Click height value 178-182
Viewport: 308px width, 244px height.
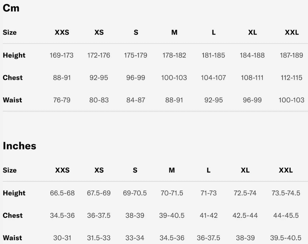174,55
